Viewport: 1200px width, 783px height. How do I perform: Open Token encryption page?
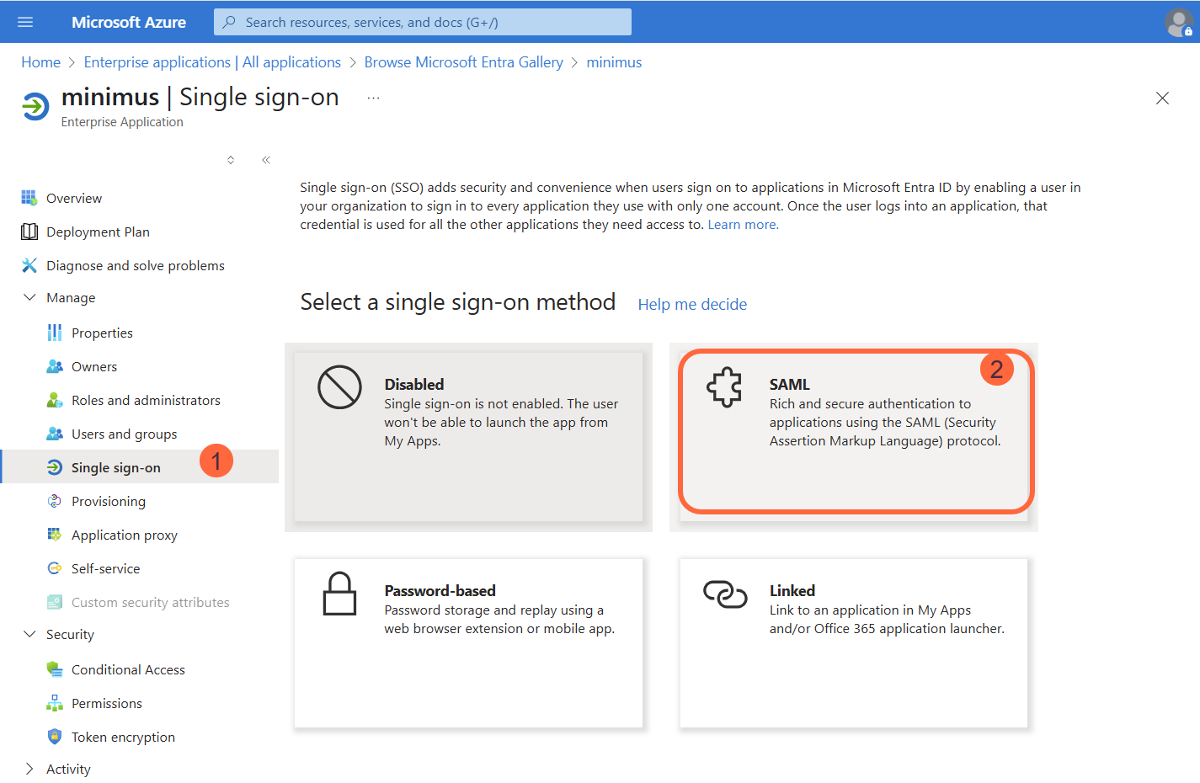pyautogui.click(x=123, y=737)
